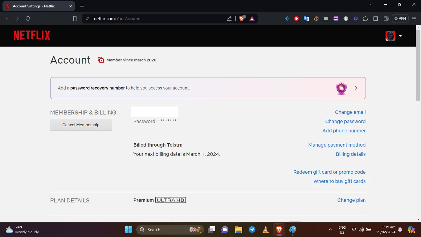Toggle the Brave VPN button
The image size is (421, 237).
coord(400,19)
